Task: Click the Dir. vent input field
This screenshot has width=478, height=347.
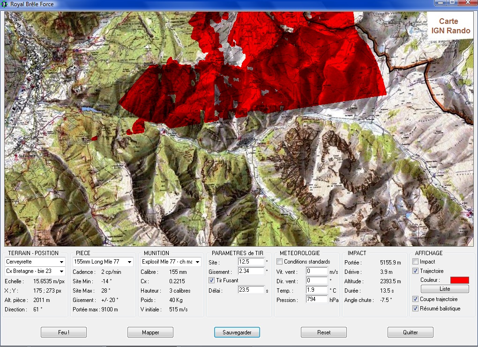Action: 317,280
